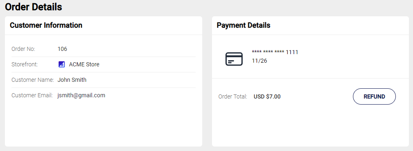This screenshot has width=413, height=151.
Task: Select the order total USD $7.00
Action: 267,96
